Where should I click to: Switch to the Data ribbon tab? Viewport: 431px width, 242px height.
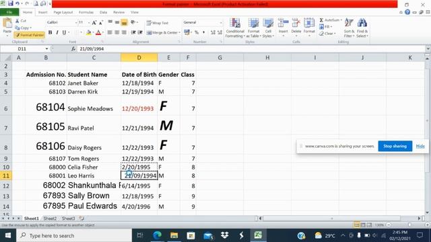103,12
